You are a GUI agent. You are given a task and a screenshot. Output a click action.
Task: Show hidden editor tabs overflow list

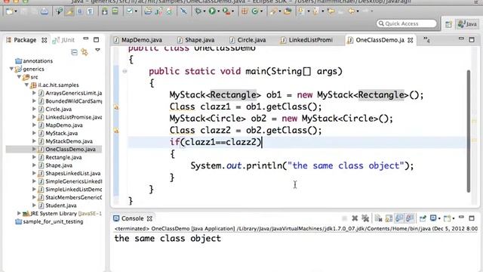[x=426, y=39]
